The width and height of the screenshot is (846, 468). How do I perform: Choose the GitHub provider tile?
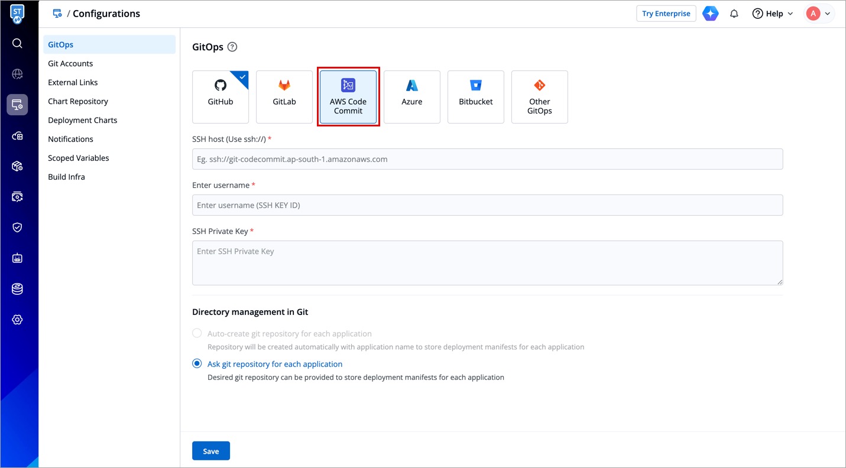[221, 97]
